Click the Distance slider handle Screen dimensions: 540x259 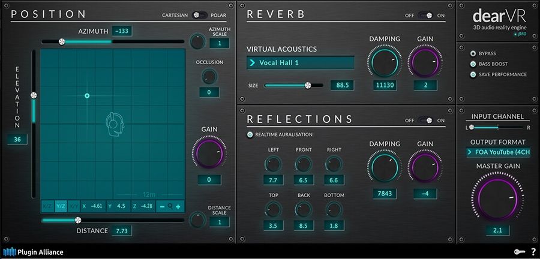pos(78,220)
